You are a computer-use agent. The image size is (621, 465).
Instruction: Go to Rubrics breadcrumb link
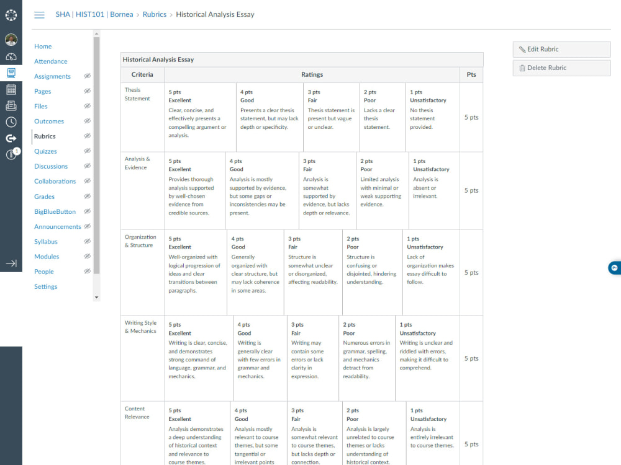coord(155,14)
